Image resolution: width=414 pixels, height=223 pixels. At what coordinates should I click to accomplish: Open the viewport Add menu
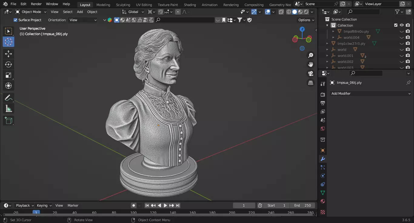click(80, 12)
